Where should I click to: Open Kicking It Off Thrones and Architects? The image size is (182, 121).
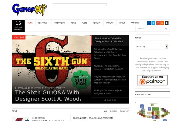pos(93,118)
